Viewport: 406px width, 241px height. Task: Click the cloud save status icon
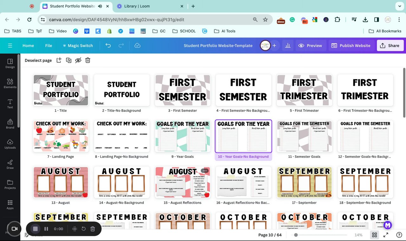point(137,46)
